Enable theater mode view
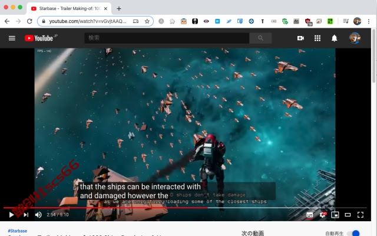This screenshot has height=236, width=377. (x=348, y=215)
